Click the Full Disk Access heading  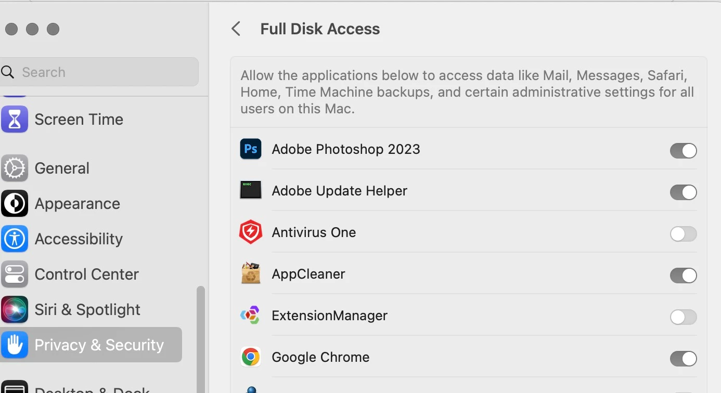pyautogui.click(x=320, y=29)
